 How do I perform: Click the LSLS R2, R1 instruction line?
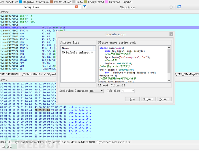(x=28, y=57)
